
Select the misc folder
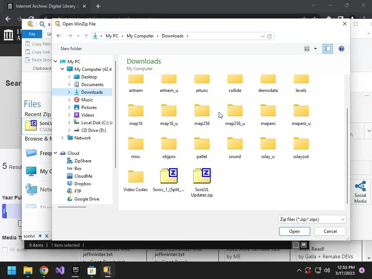[136, 148]
